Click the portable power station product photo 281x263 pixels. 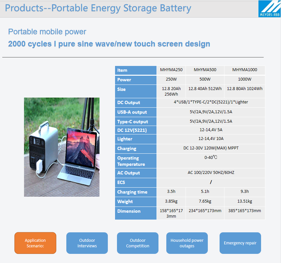62,147
